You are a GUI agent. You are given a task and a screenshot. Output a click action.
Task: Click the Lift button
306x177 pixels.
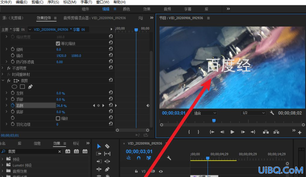pyautogui.click(x=266, y=132)
